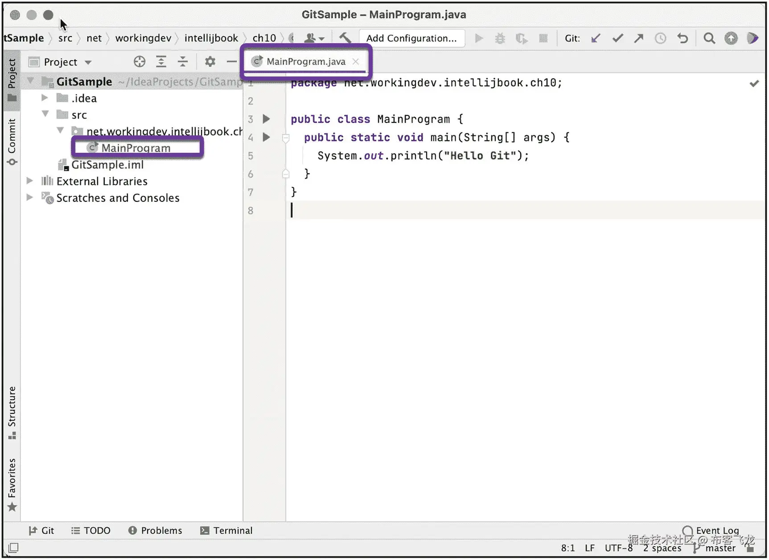Place cursor on the System.out.println line
The image size is (769, 560).
tap(423, 155)
